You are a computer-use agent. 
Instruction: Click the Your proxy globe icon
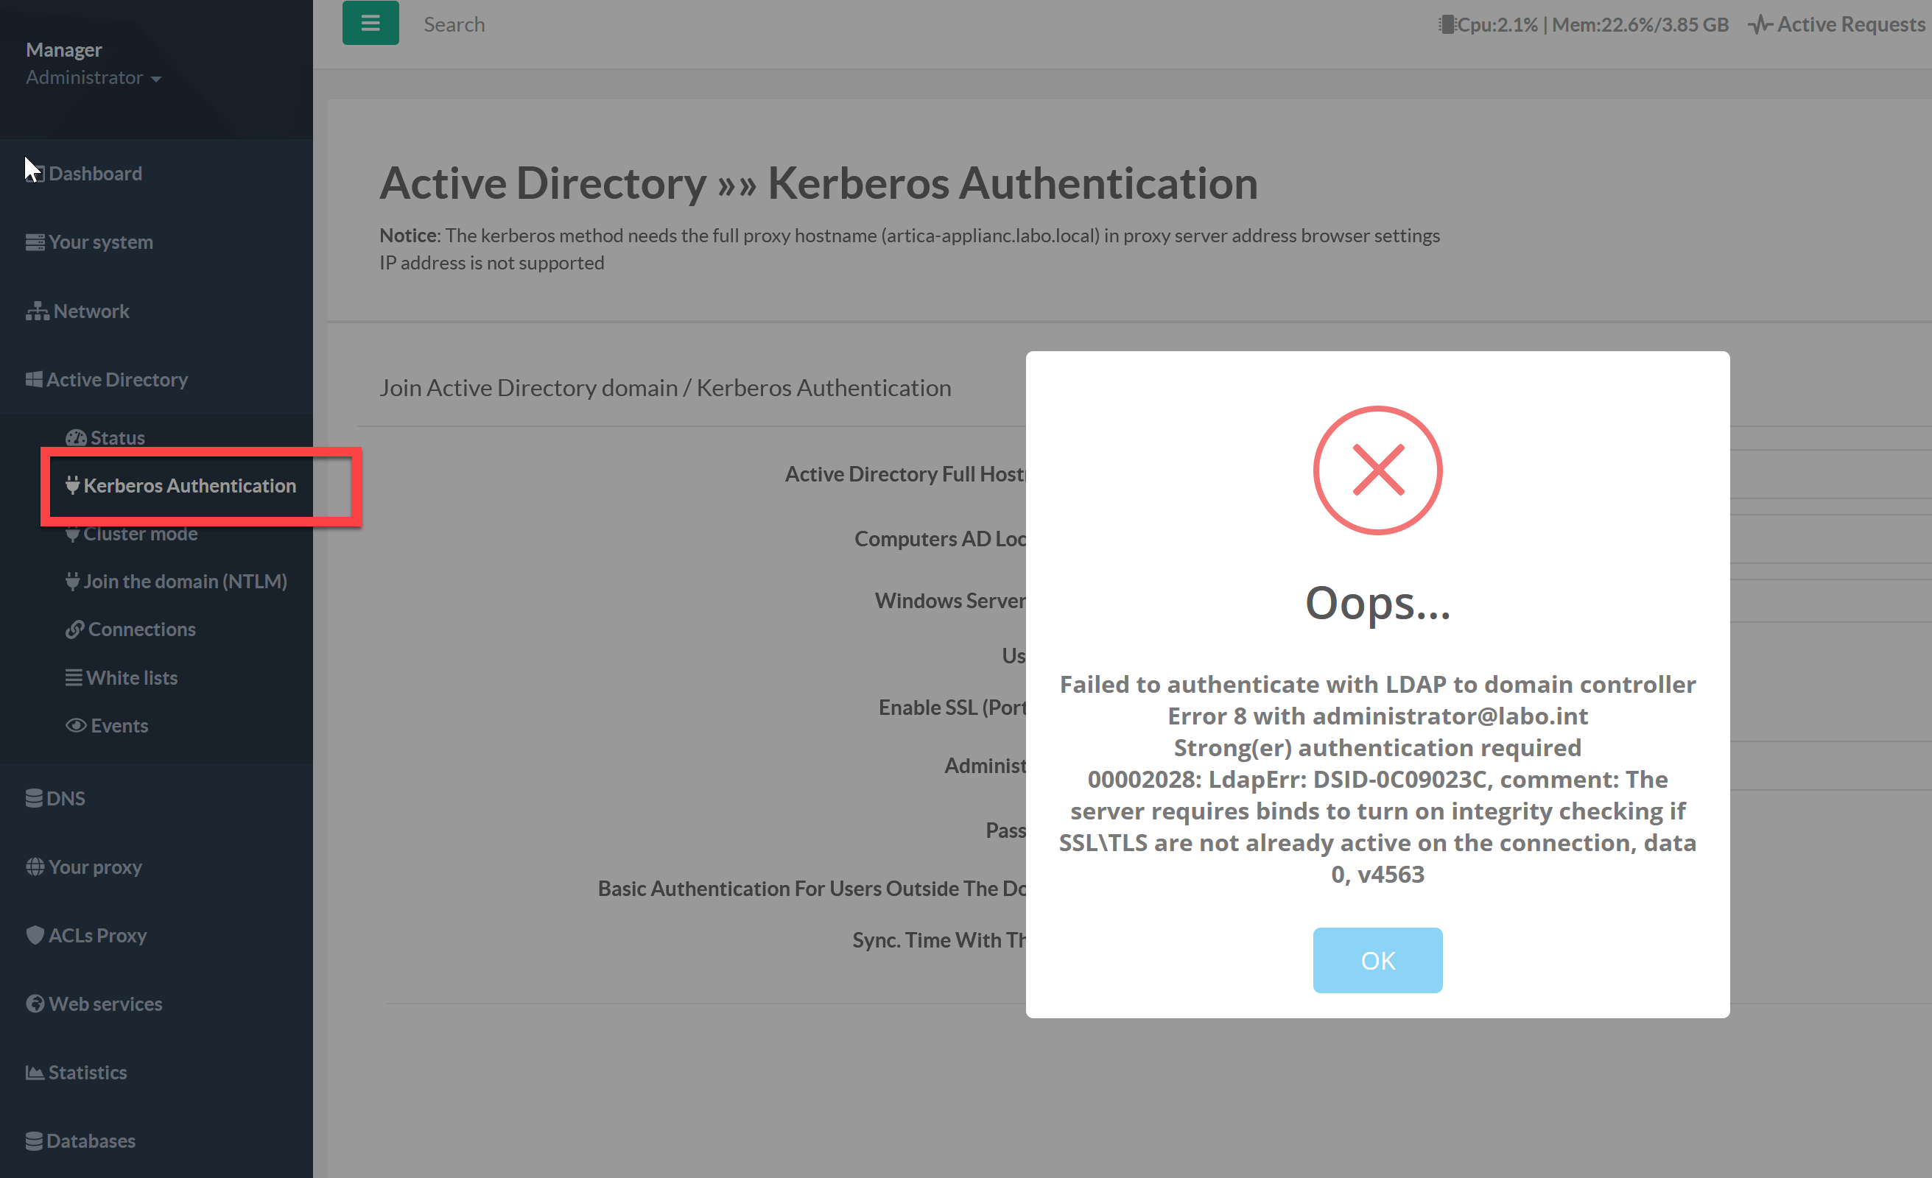coord(35,867)
